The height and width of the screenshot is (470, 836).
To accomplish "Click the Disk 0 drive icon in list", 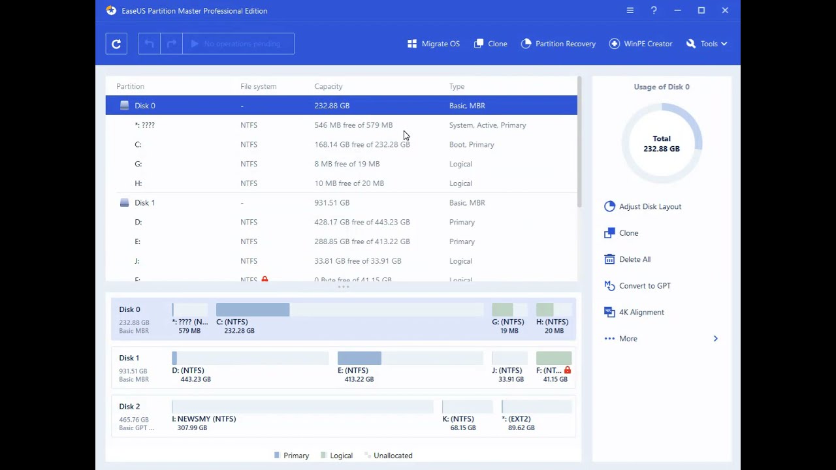I will (124, 105).
